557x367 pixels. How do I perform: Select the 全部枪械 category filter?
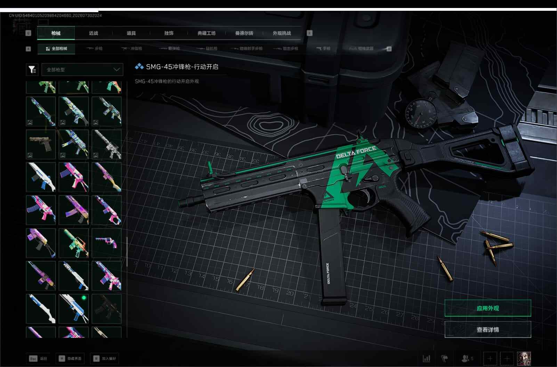[x=56, y=49]
